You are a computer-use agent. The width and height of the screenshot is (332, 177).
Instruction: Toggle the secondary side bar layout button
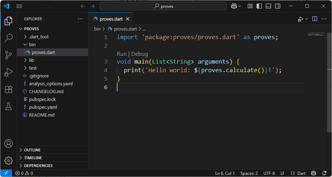(277, 6)
